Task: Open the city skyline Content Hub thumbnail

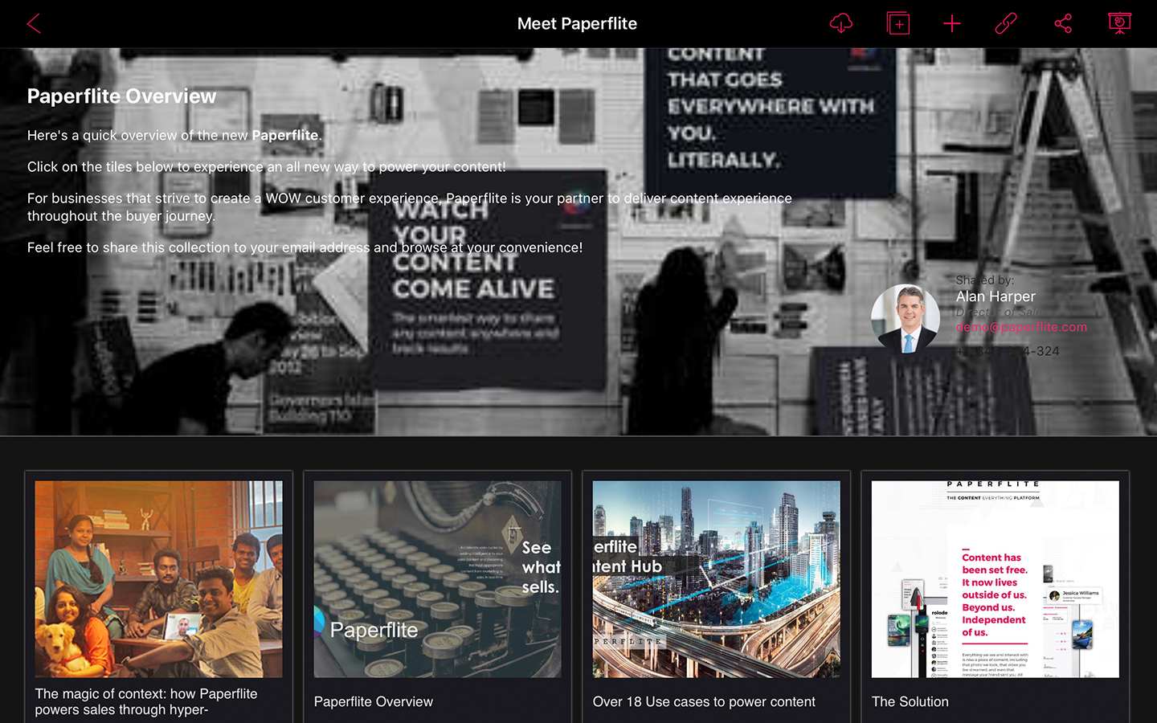Action: (x=716, y=579)
